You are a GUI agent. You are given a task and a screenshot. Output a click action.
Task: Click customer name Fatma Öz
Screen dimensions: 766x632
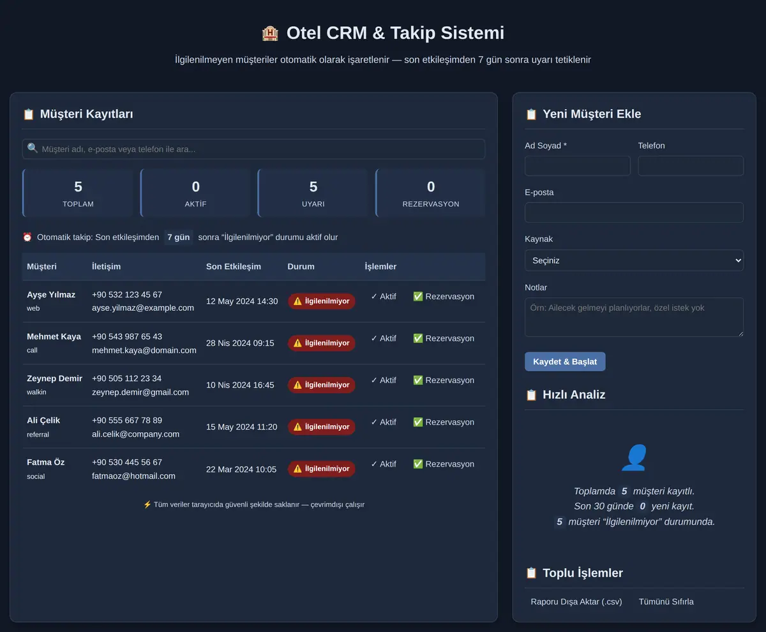[45, 462]
